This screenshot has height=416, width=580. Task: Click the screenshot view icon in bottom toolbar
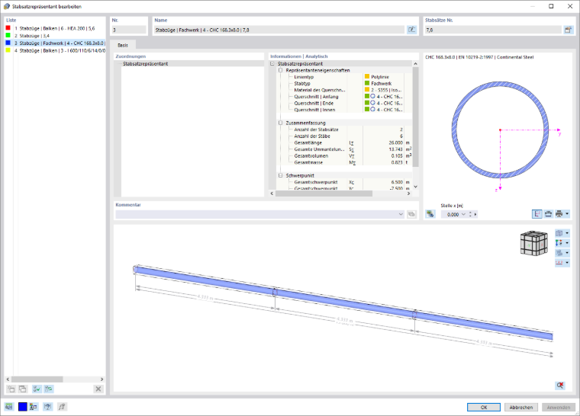pos(48,407)
